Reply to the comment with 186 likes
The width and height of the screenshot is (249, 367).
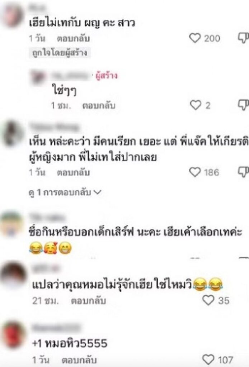[73, 172]
